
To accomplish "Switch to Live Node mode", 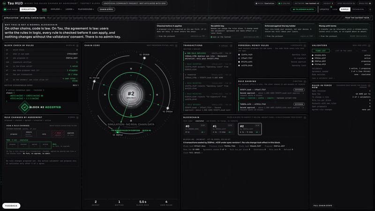I will (11, 9).
